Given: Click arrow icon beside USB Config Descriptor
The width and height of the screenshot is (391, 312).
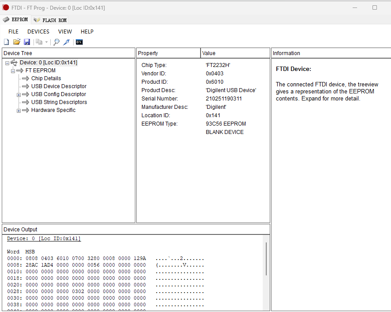Looking at the screenshot, I should (26, 94).
